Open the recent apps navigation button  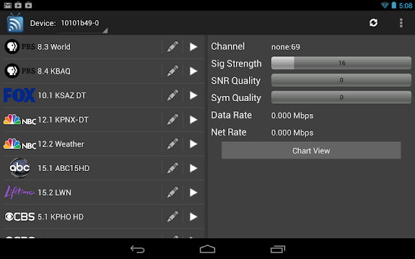point(278,249)
